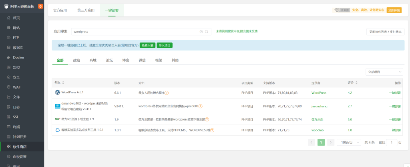Filter by the 博客 category tab
This screenshot has height=167, width=410.
pos(126,60)
